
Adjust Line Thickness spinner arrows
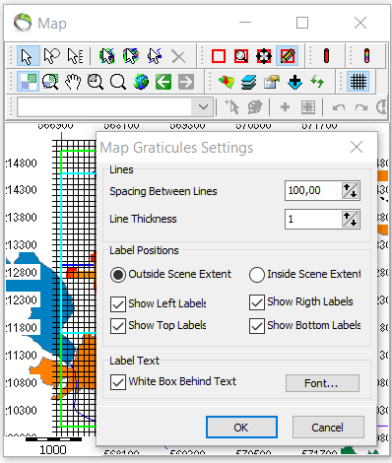(350, 219)
